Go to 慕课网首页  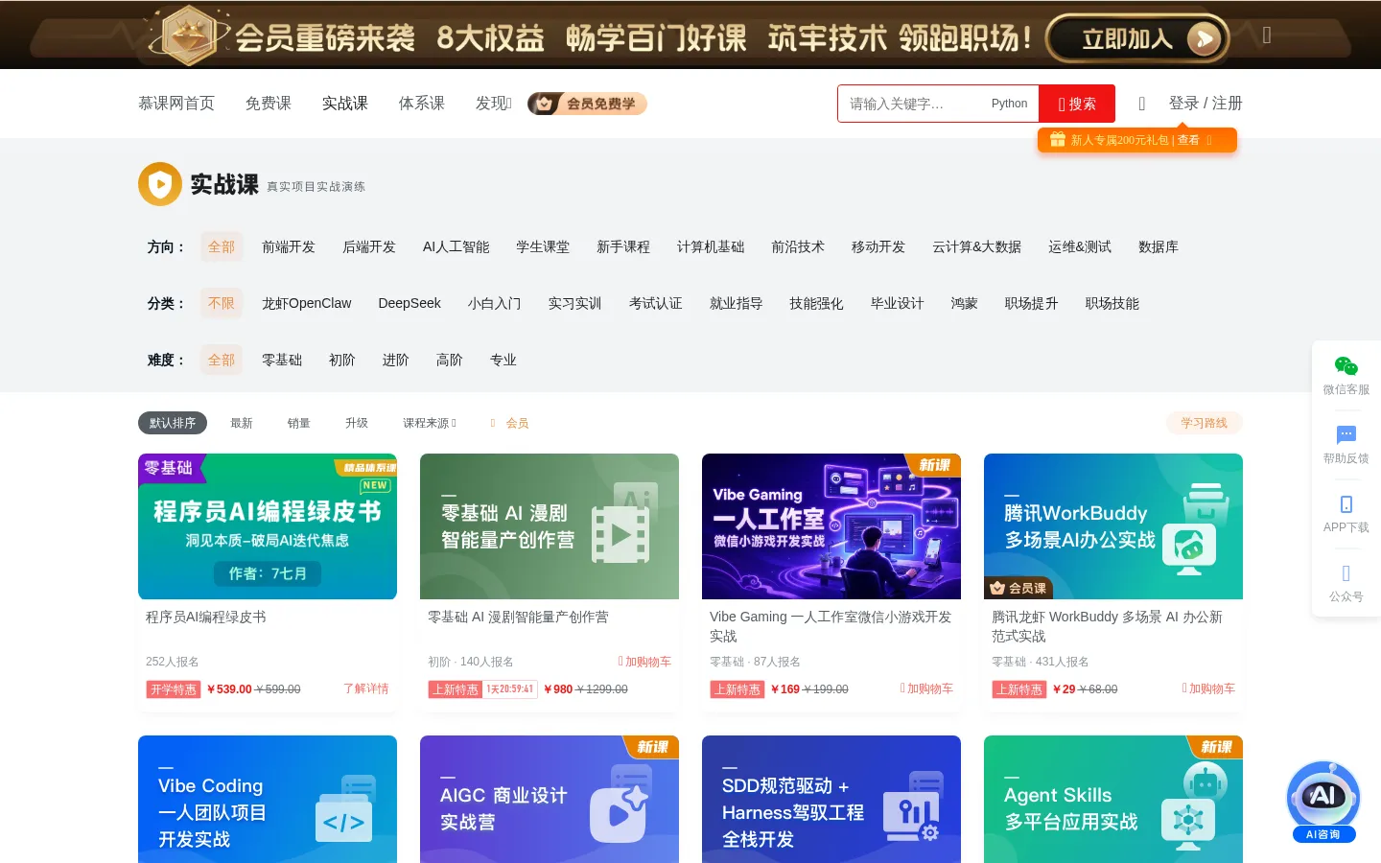tap(176, 104)
